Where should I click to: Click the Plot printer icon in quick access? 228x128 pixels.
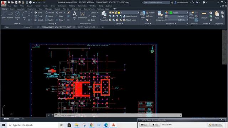30,2
